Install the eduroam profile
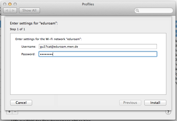 coord(155,103)
